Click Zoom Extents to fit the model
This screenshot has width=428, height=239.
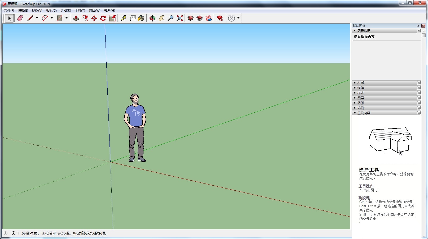point(180,18)
